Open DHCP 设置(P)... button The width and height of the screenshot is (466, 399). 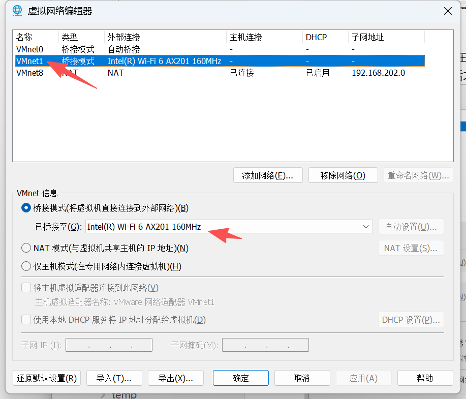point(411,320)
